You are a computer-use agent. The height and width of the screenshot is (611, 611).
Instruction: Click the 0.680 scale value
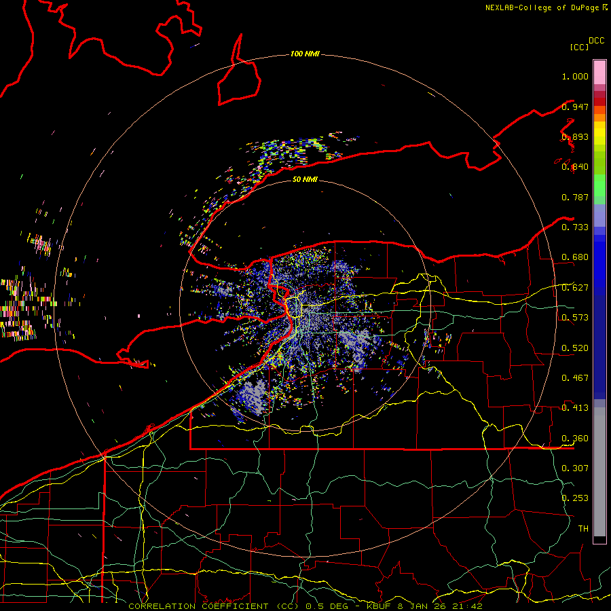[x=575, y=257]
